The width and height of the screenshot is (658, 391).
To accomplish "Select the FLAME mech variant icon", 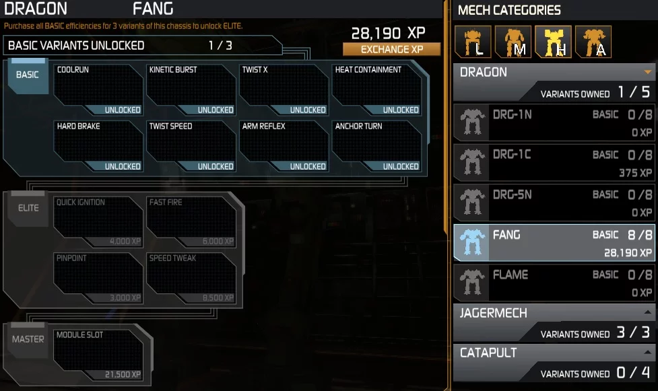I will click(472, 283).
